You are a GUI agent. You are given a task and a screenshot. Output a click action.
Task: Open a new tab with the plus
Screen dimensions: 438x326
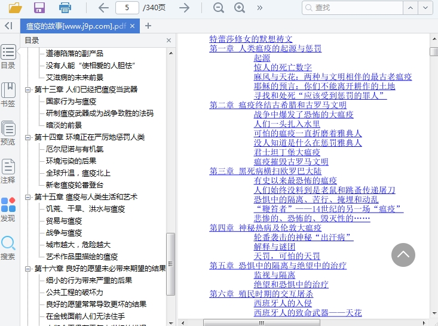[148, 26]
